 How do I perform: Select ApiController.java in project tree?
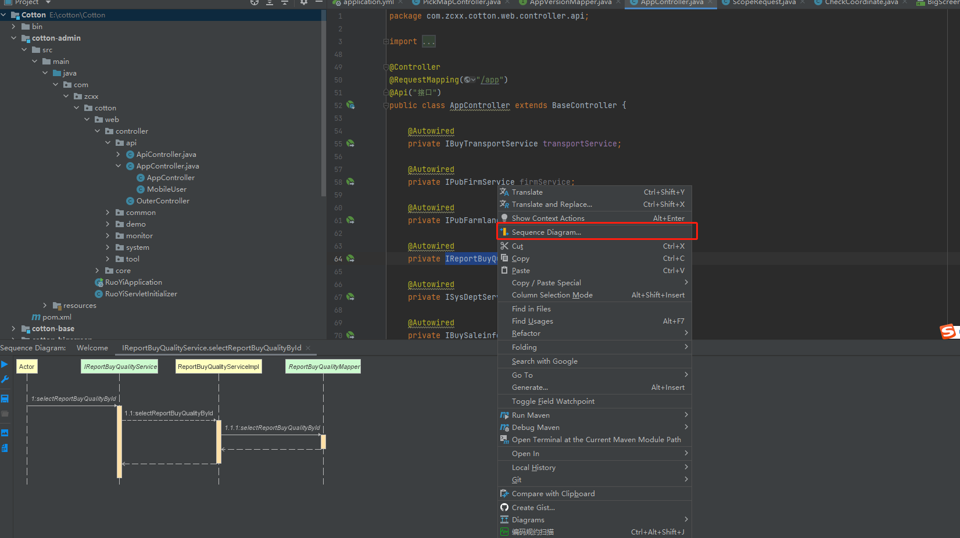(x=166, y=155)
